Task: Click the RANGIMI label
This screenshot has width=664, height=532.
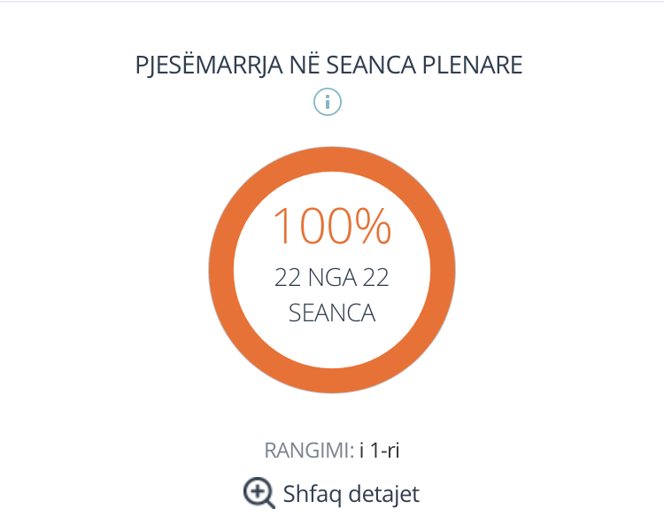Action: [309, 451]
